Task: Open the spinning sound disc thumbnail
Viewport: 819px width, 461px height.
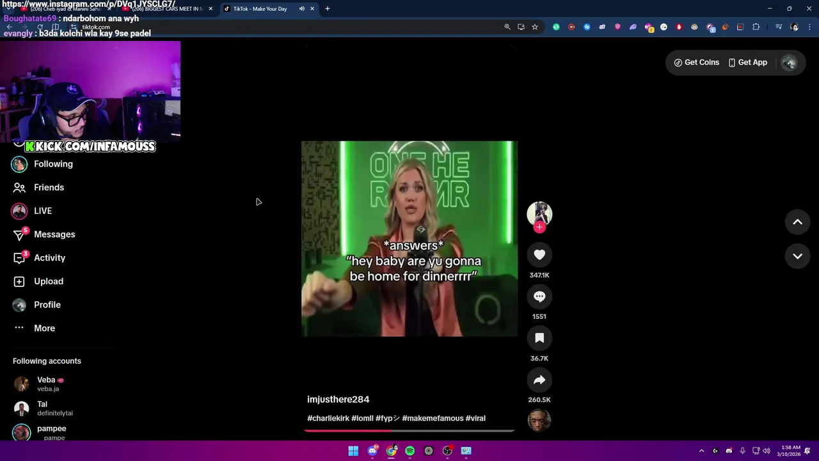Action: click(539, 420)
